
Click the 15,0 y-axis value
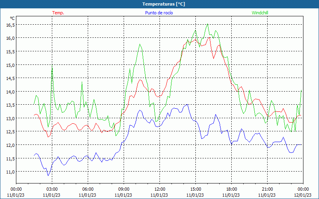[10, 65]
